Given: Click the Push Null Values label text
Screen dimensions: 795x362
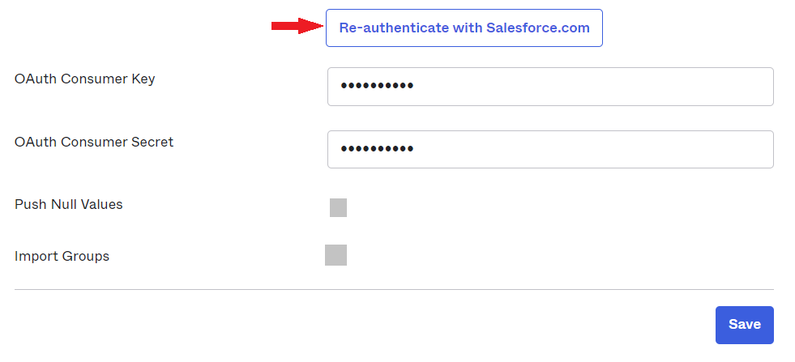Looking at the screenshot, I should tap(69, 204).
